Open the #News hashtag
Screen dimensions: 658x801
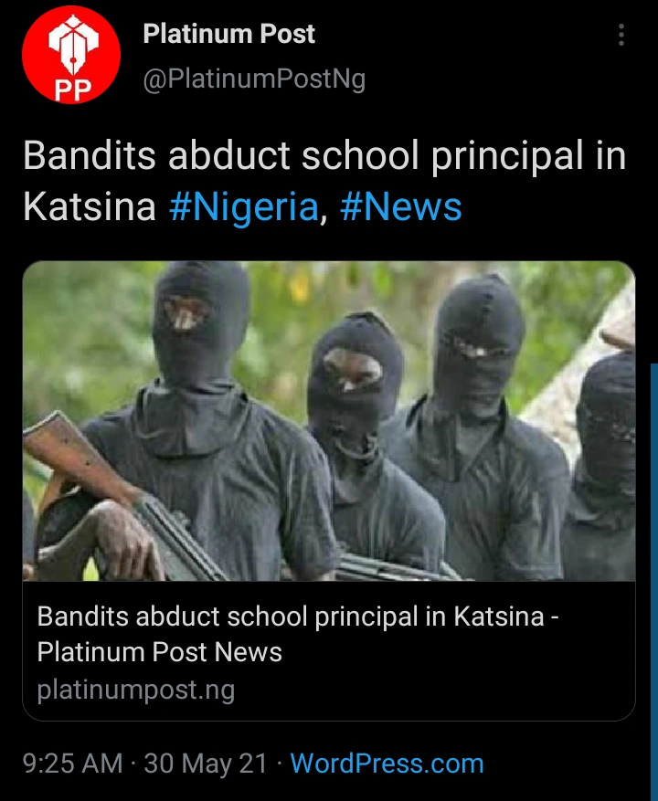point(401,207)
